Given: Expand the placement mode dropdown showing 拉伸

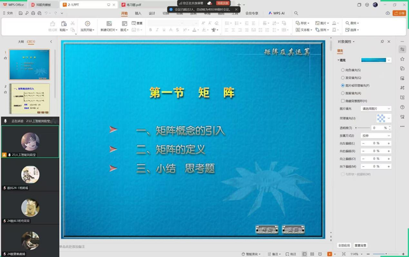Looking at the screenshot, I should tap(376, 136).
